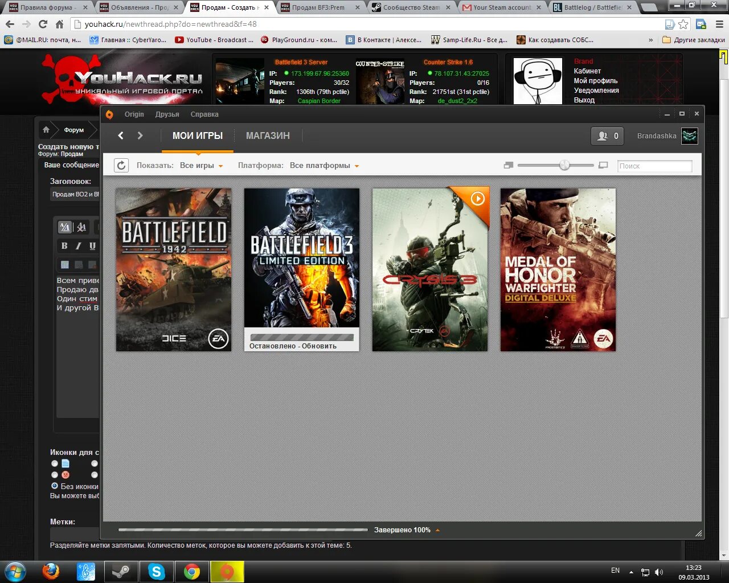The width and height of the screenshot is (729, 583).
Task: Click the Brandashka avatar image
Action: point(690,136)
